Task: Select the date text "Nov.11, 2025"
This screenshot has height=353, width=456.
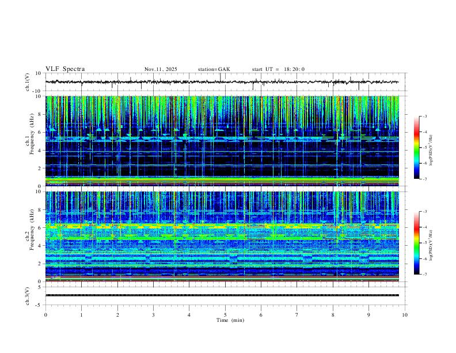Action: (161, 69)
